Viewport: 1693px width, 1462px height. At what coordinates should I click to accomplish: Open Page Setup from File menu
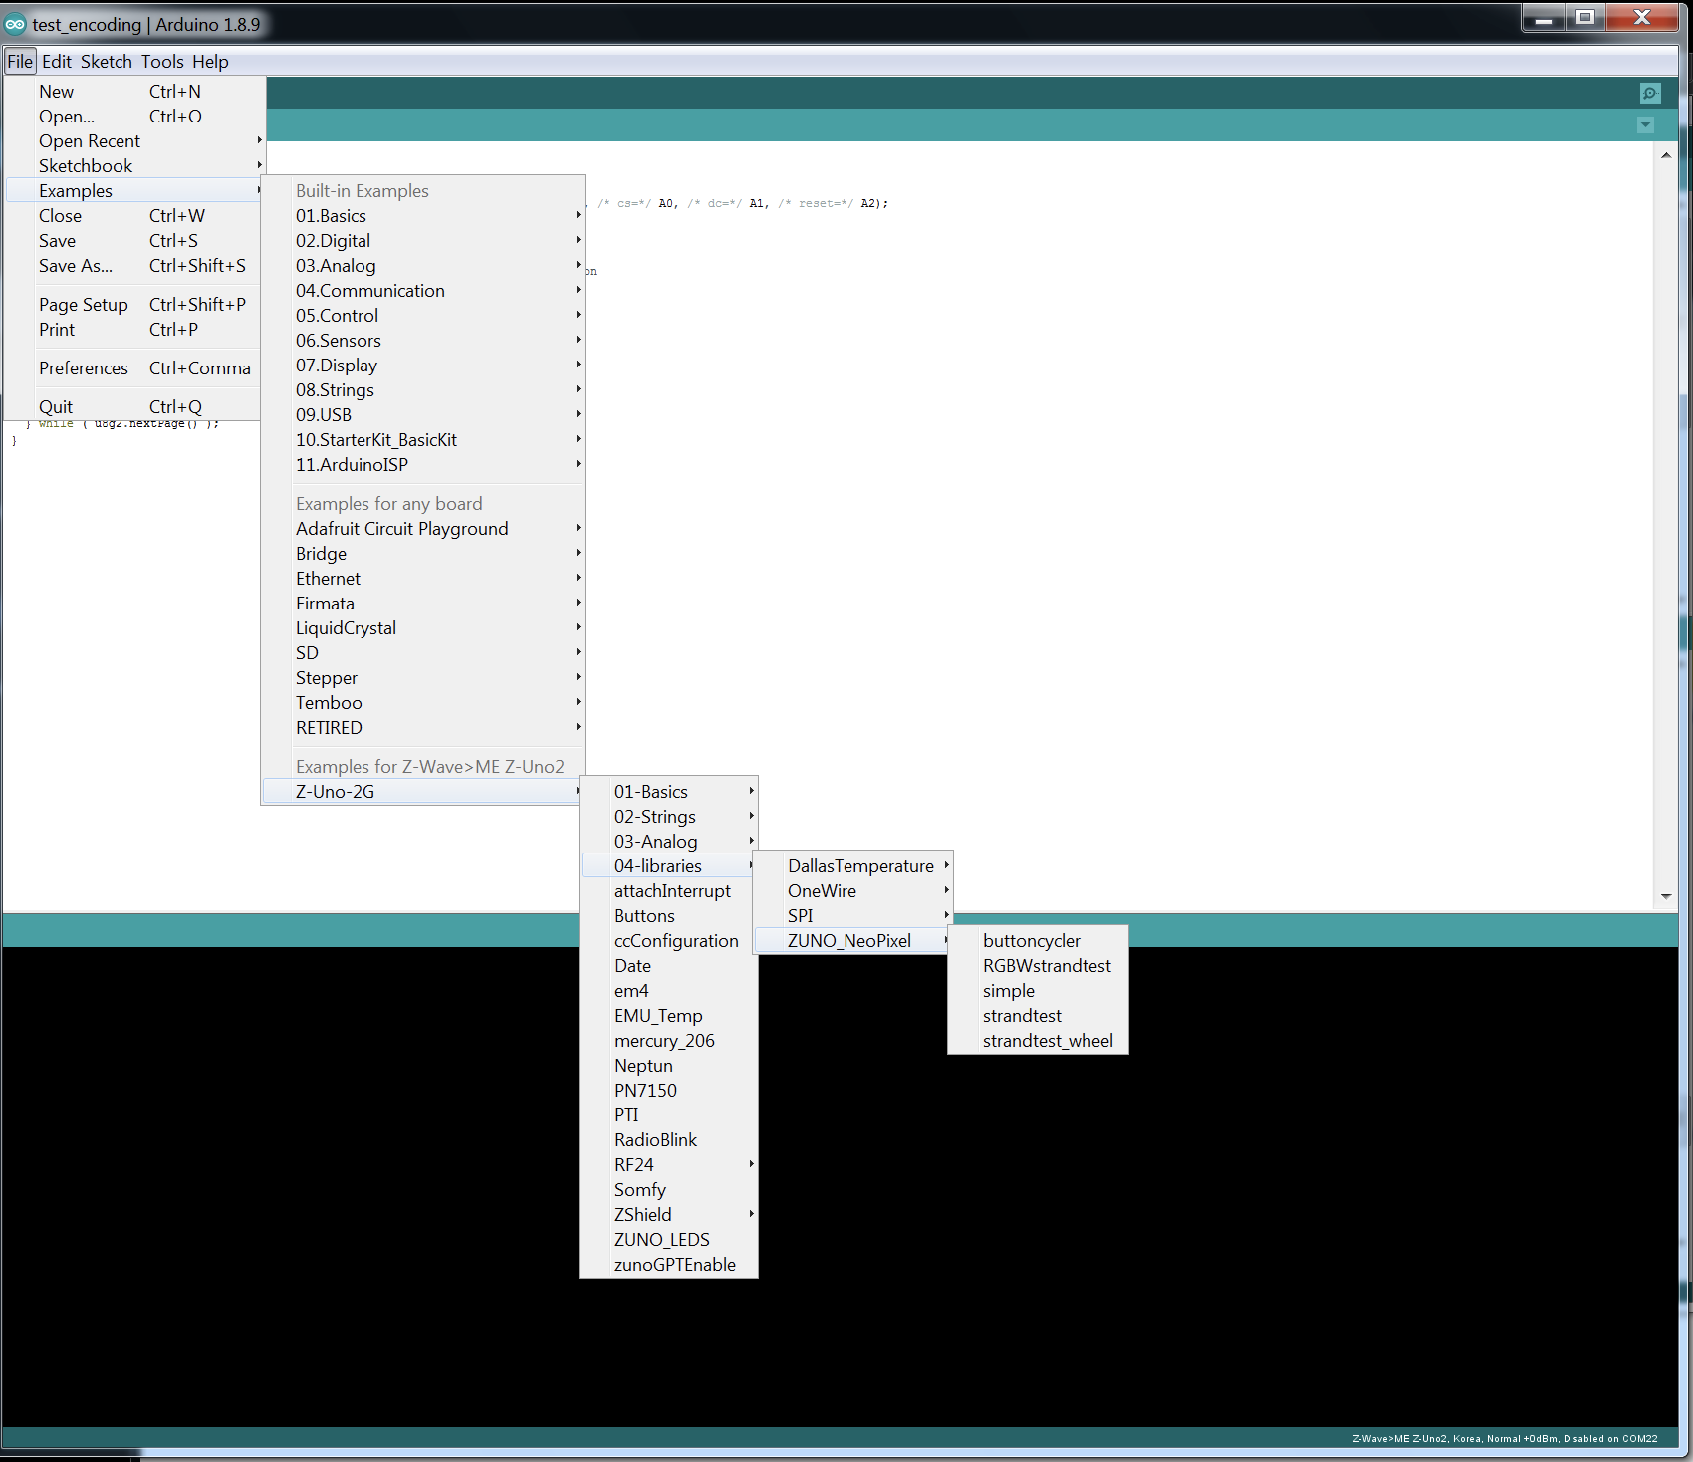pos(134,304)
